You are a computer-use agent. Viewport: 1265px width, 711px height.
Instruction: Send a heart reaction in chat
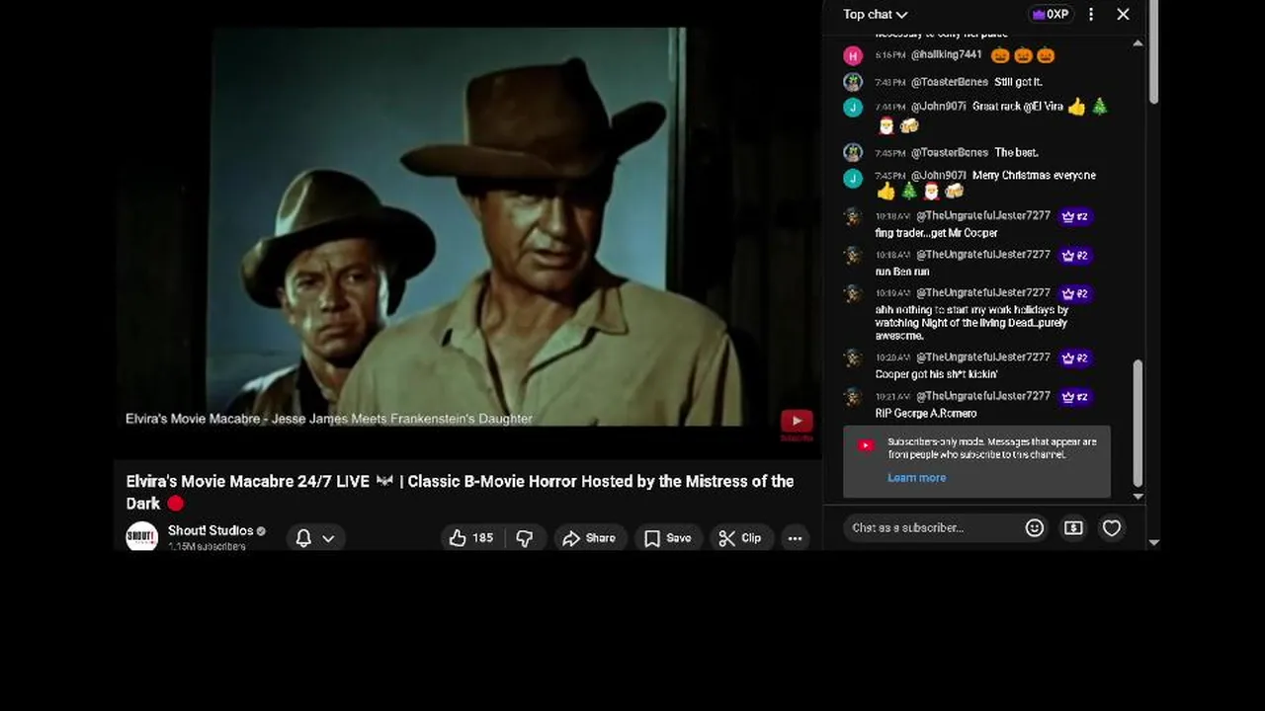[x=1112, y=528]
